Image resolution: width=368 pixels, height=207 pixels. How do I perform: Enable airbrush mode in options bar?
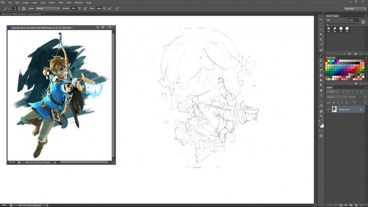click(x=110, y=9)
